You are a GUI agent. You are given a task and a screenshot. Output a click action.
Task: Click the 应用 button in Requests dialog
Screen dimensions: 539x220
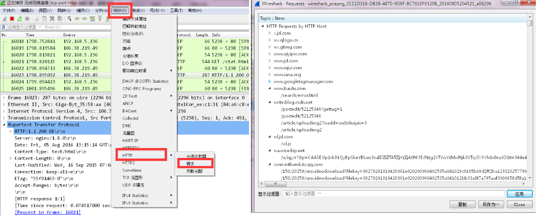[x=519, y=194]
